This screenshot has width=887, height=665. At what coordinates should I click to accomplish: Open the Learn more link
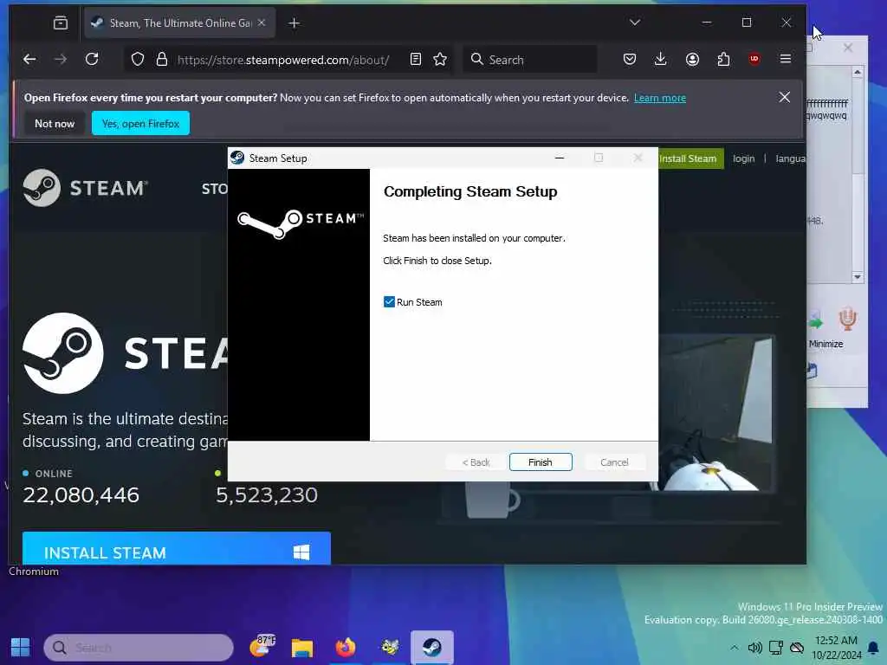[x=659, y=98]
